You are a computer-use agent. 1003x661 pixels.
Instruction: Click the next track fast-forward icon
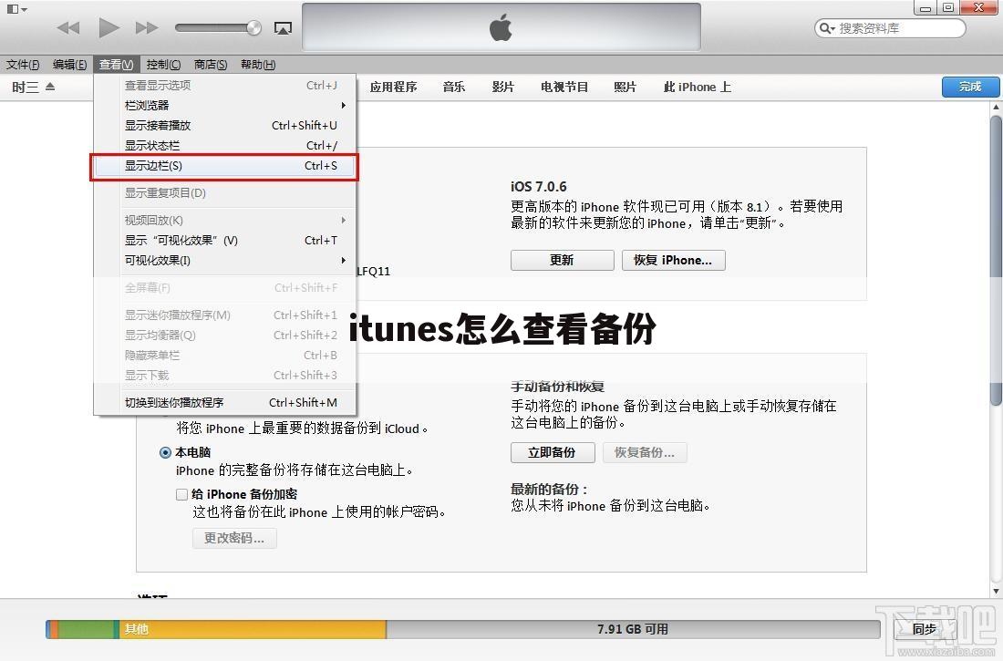coord(147,27)
